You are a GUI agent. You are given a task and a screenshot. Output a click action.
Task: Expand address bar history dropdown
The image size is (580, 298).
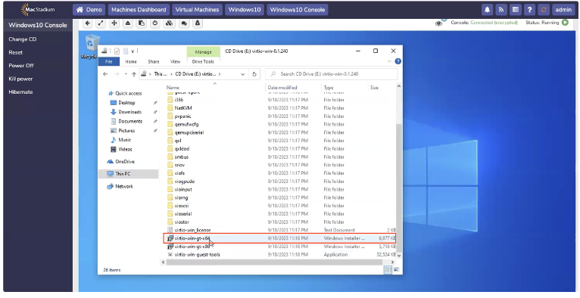pos(242,74)
